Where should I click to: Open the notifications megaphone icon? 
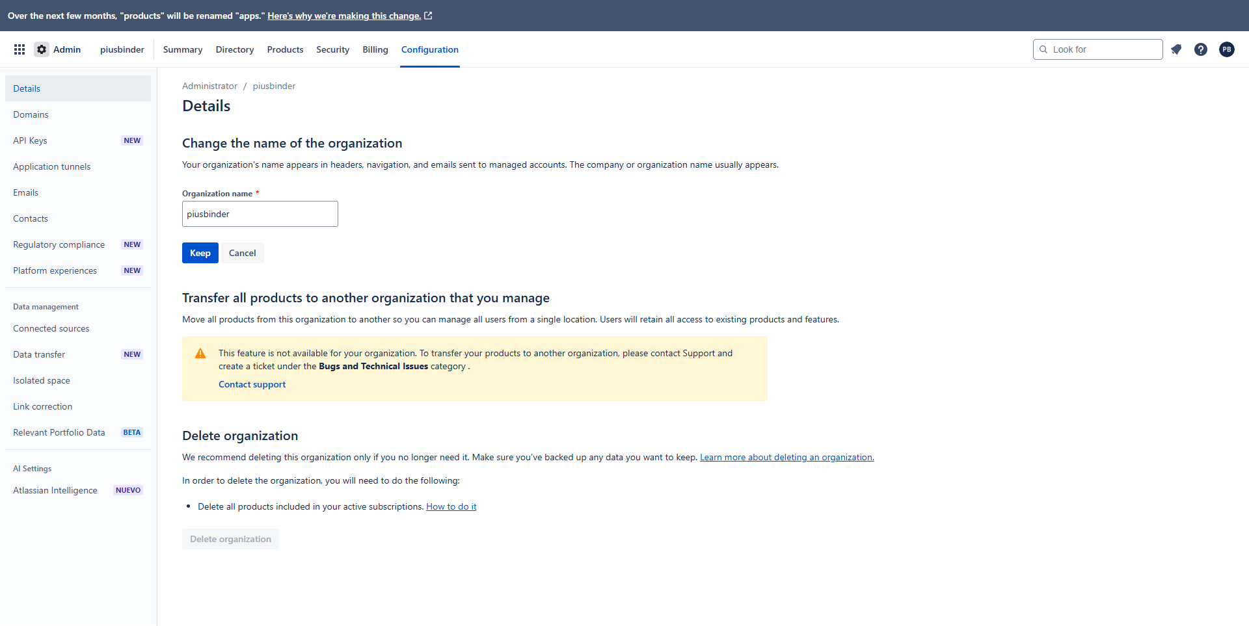(x=1176, y=49)
